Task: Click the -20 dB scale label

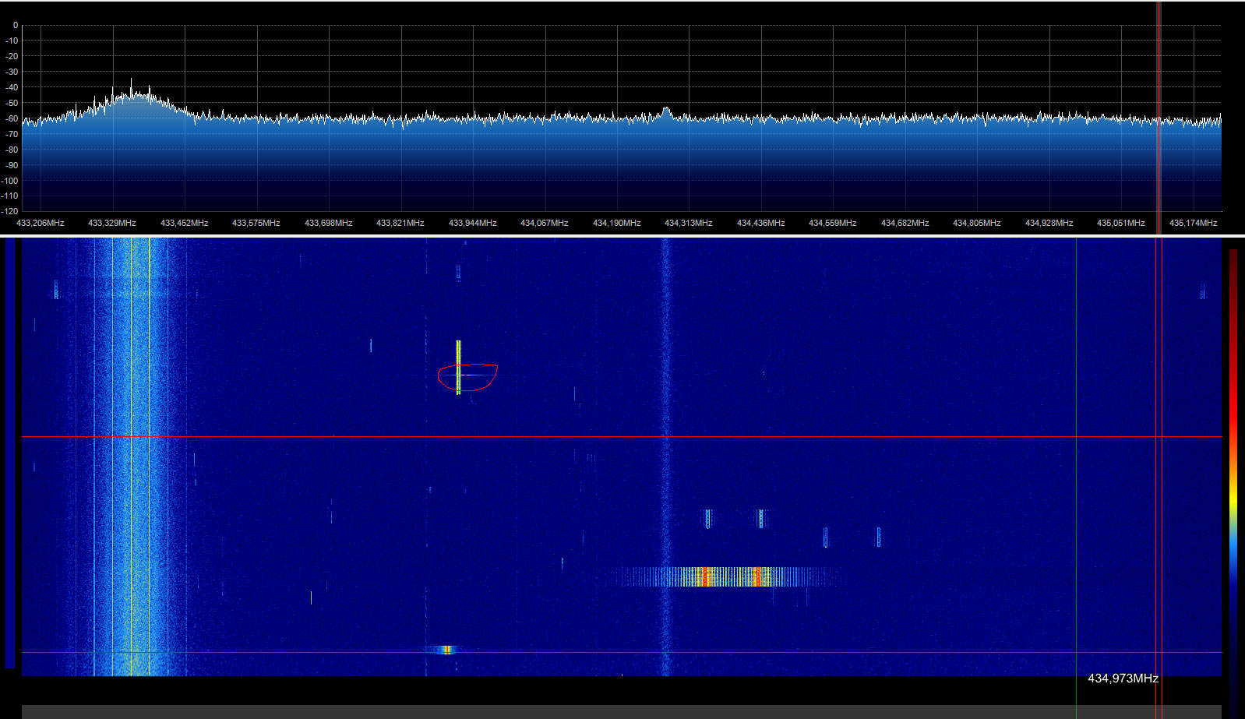Action: click(x=11, y=56)
